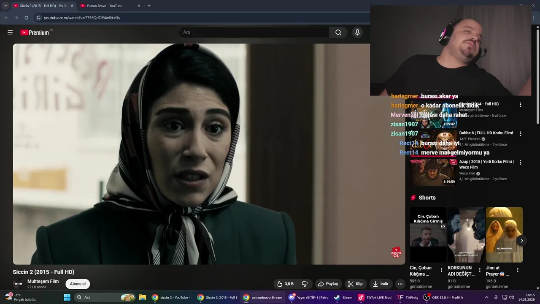Like the video showing 3,8 B
The width and height of the screenshot is (540, 304).
(285, 284)
